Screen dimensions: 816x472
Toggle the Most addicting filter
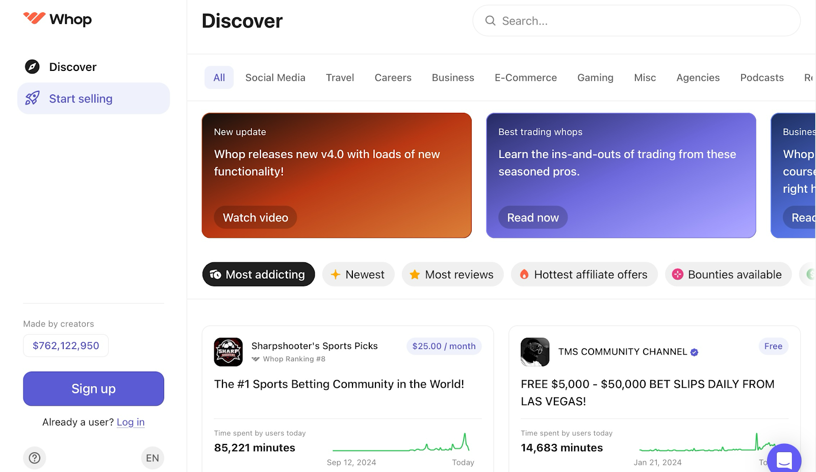[258, 274]
